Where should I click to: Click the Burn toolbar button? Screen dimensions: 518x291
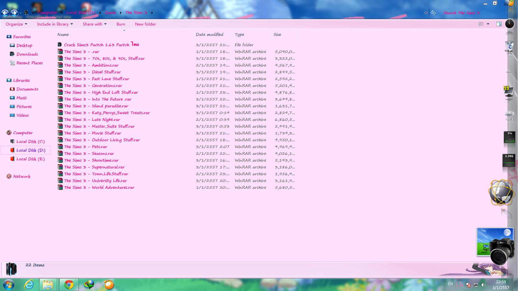[x=121, y=24]
